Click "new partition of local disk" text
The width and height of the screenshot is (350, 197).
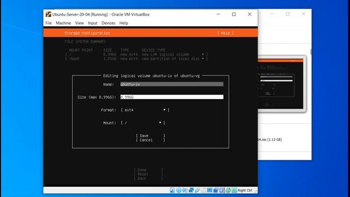171,59
